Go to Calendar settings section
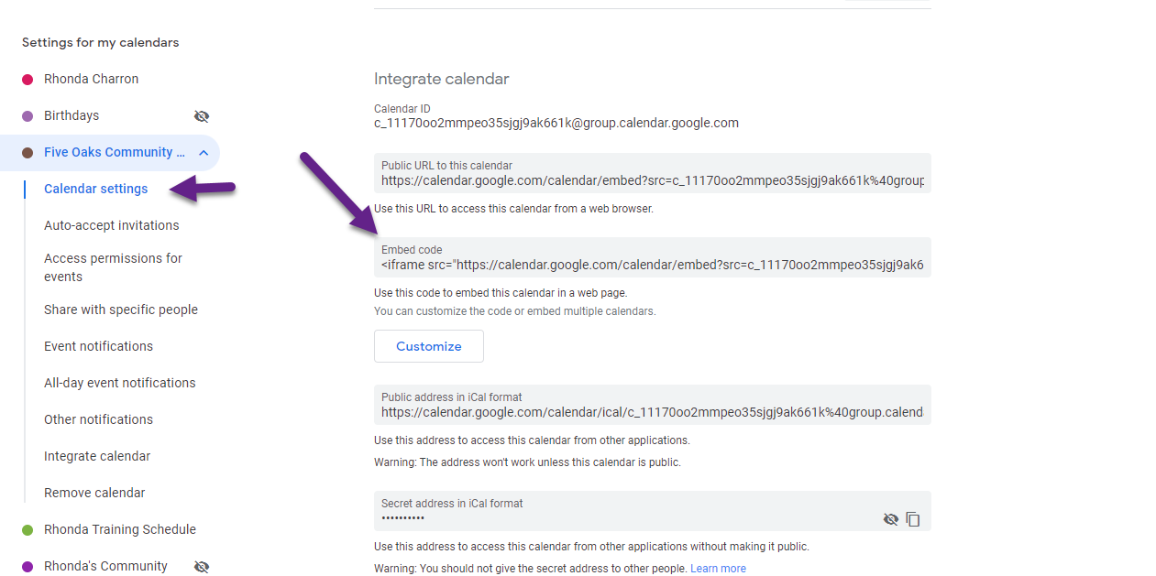Viewport: 1156px width, 576px height. 96,190
